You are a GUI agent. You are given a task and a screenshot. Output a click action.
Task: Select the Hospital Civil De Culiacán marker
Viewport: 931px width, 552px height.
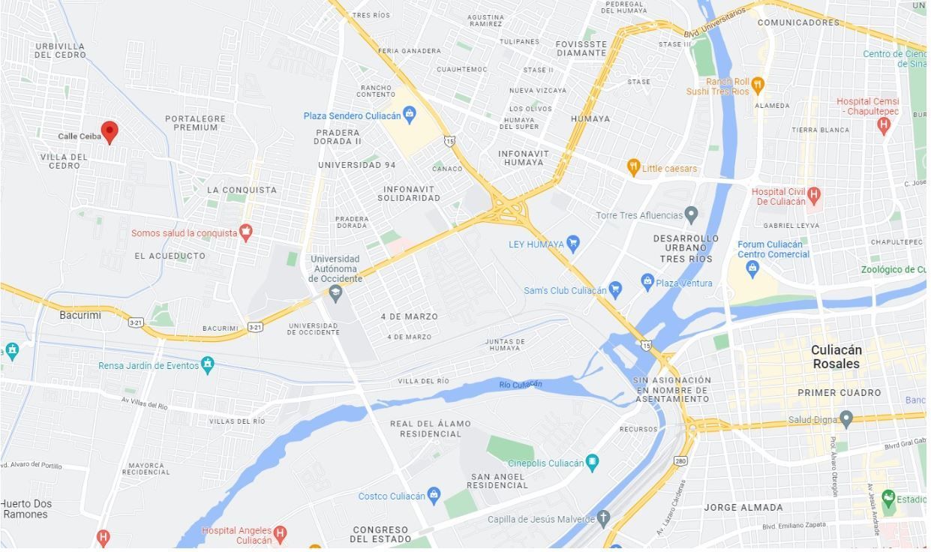814,196
